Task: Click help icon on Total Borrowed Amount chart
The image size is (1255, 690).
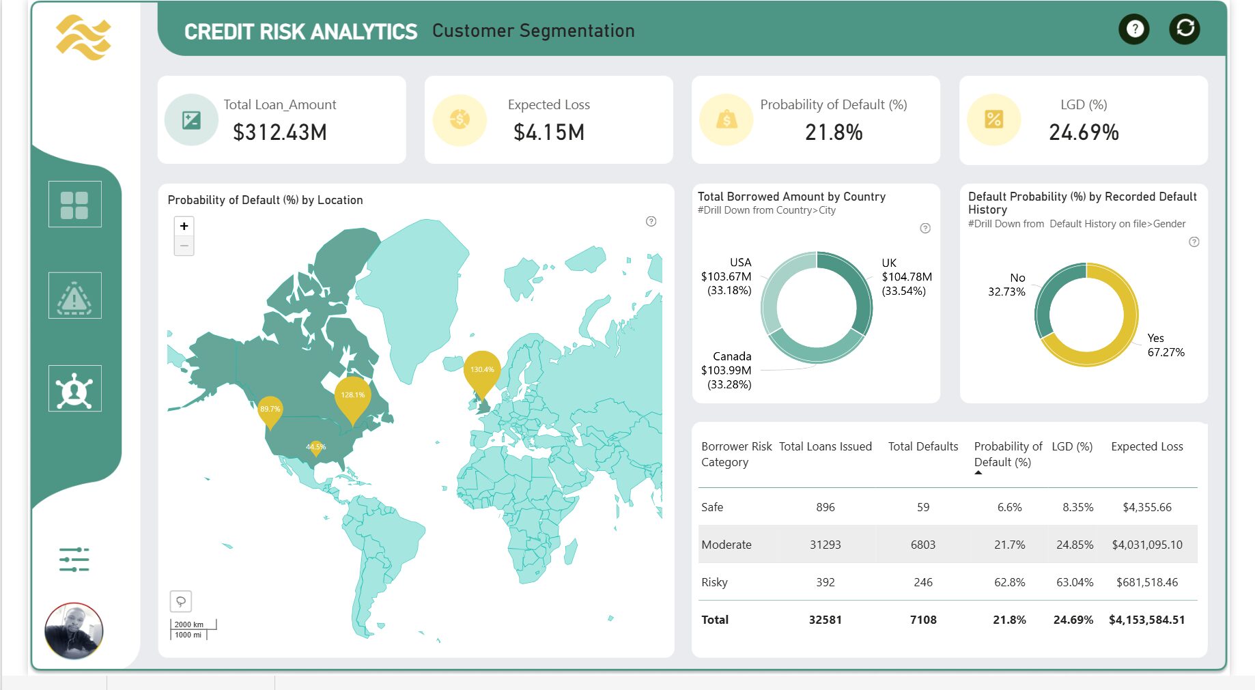Action: [x=925, y=228]
